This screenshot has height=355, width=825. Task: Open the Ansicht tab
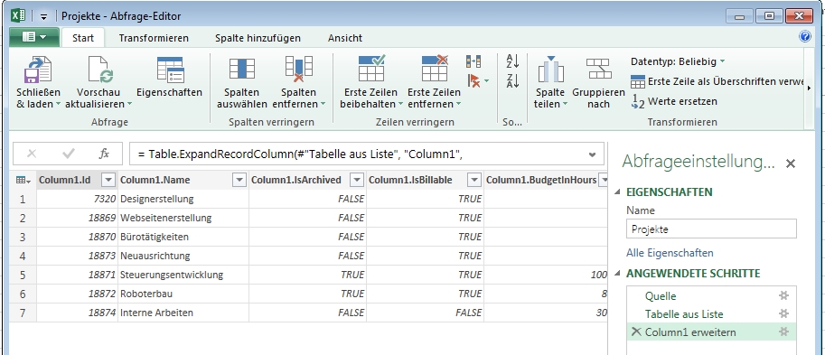coord(345,38)
